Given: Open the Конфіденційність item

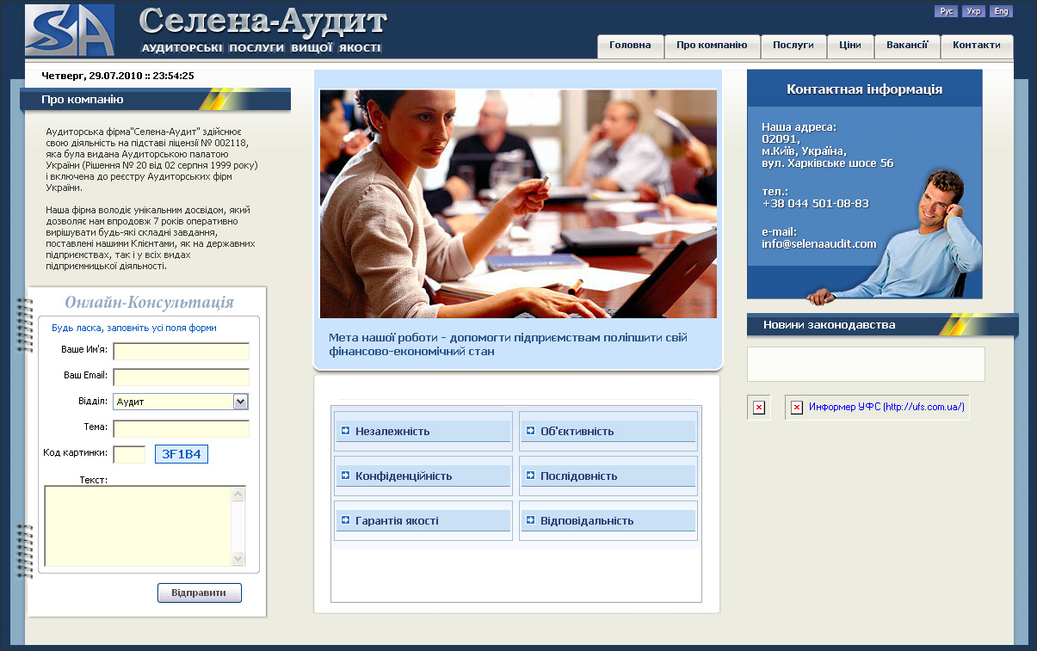Looking at the screenshot, I should [423, 476].
